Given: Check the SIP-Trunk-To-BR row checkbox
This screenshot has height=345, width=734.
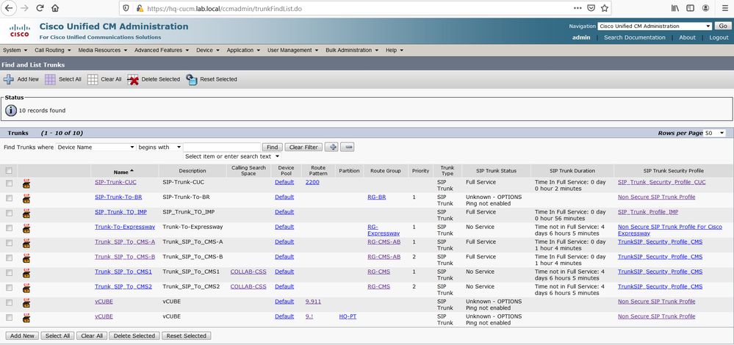Looking at the screenshot, I should [x=9, y=198].
